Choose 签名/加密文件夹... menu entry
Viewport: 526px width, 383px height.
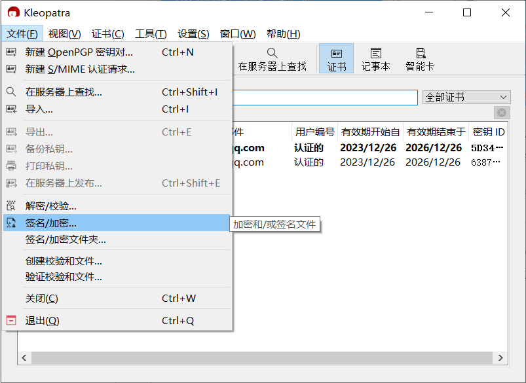coord(117,240)
